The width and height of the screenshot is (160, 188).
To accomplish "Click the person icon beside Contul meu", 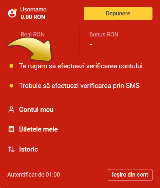I will [11, 110].
